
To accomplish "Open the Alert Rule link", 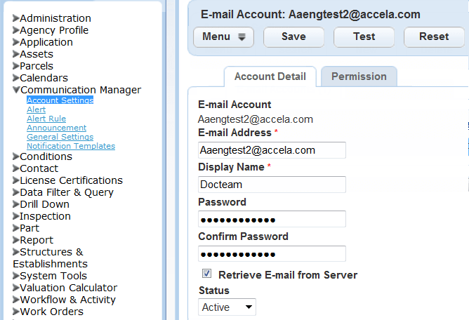I will [46, 119].
